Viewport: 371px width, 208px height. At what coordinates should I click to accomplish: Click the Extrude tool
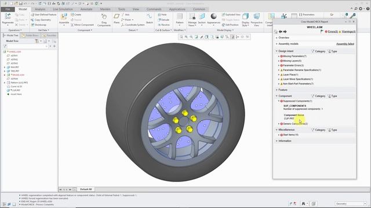163,20
